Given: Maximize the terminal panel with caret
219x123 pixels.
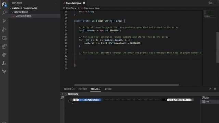Looking at the screenshot, I should (210, 89).
